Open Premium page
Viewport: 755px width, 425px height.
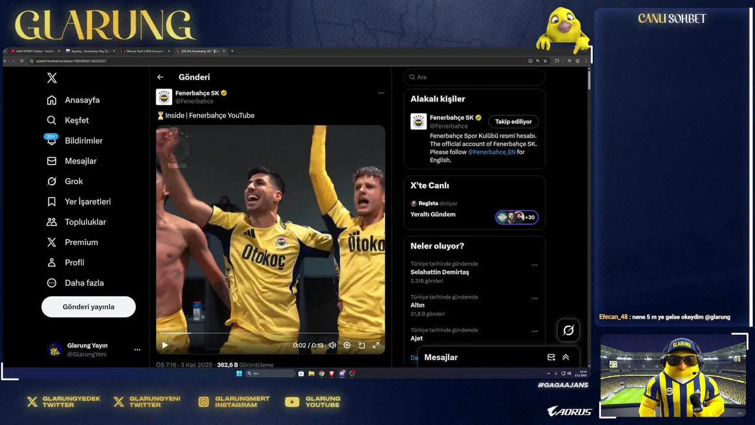click(73, 243)
